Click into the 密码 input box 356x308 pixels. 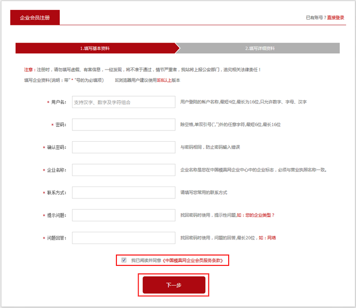click(124, 125)
